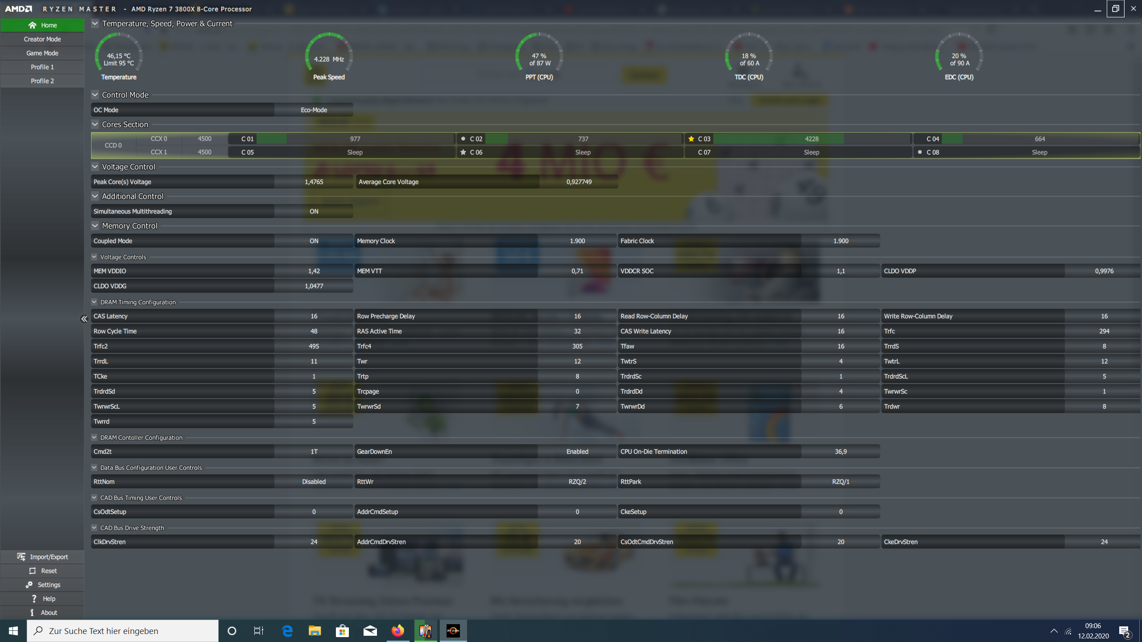Switch to Game Mode

click(42, 53)
